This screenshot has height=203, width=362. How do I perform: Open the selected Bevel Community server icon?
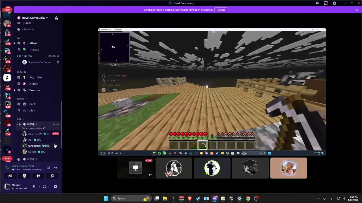click(x=7, y=78)
